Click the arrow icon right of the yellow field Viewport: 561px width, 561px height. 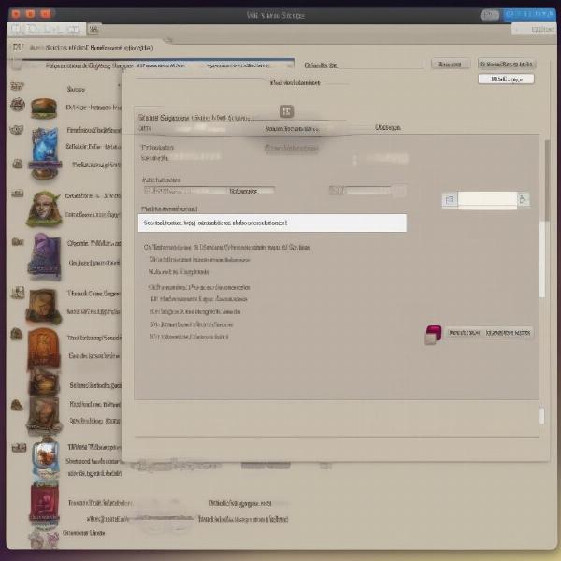(523, 199)
